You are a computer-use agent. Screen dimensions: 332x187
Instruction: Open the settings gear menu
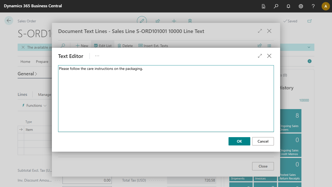point(301,6)
